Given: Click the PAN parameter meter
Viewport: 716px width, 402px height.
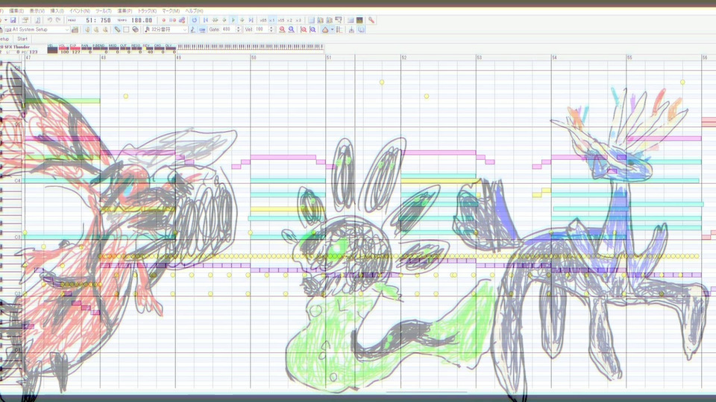Looking at the screenshot, I should point(87,48).
